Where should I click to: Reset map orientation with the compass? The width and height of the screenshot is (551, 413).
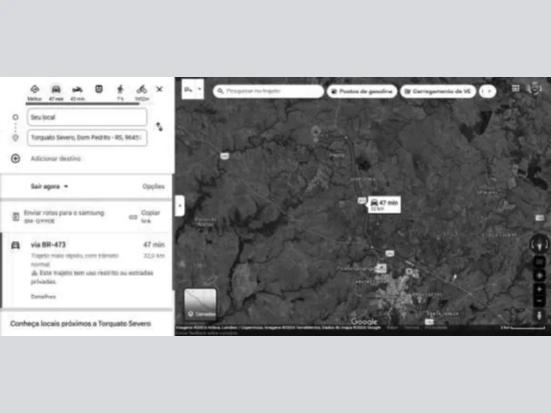click(x=539, y=244)
